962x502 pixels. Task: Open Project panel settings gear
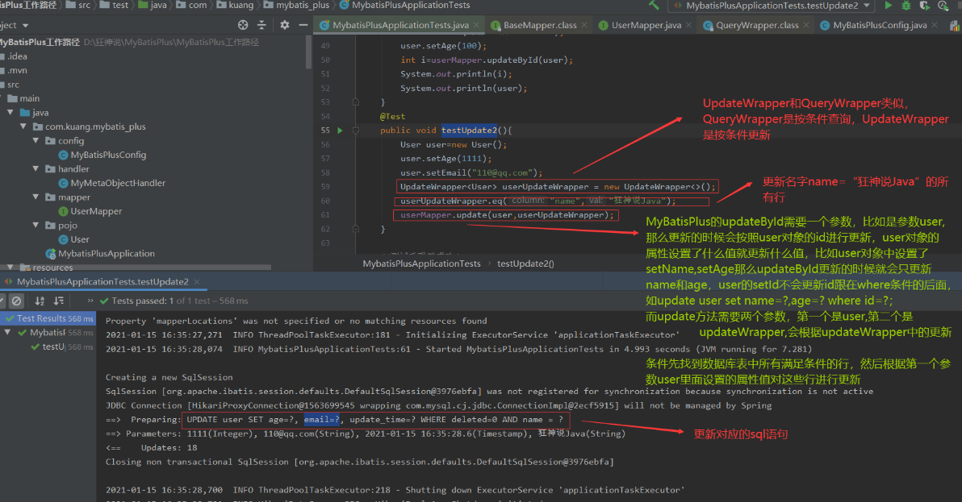[285, 25]
